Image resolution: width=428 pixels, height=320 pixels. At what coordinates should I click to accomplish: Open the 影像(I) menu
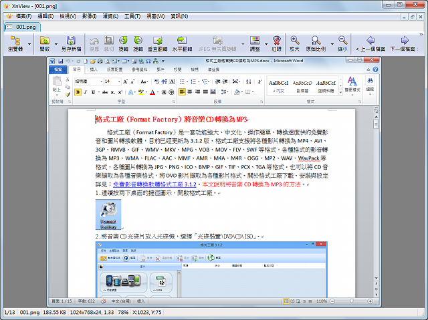[89, 16]
